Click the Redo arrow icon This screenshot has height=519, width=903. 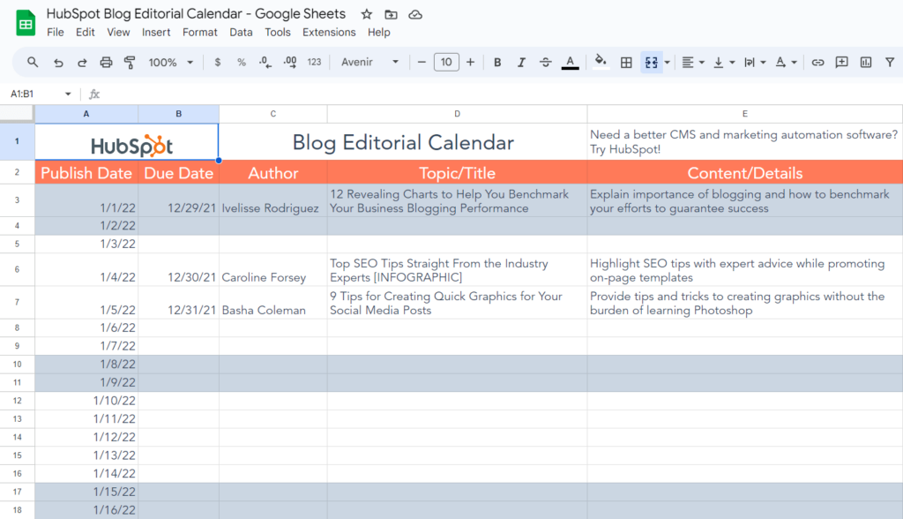[82, 63]
